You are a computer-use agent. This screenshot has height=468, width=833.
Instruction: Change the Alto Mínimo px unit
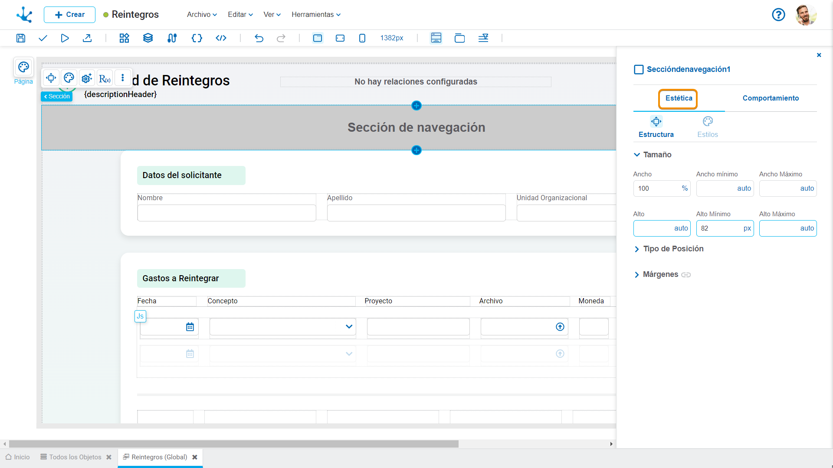[747, 228]
